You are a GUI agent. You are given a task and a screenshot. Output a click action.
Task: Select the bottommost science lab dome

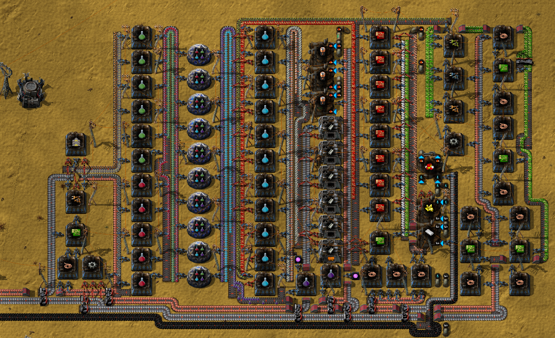point(199,276)
